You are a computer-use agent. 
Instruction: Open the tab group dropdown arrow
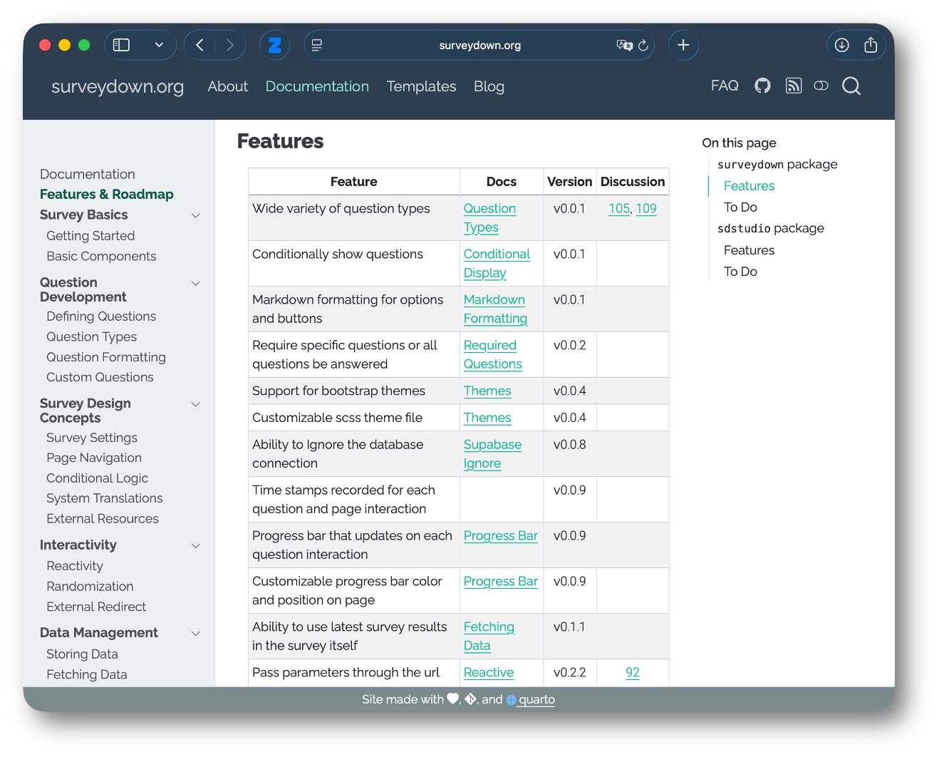(x=159, y=46)
